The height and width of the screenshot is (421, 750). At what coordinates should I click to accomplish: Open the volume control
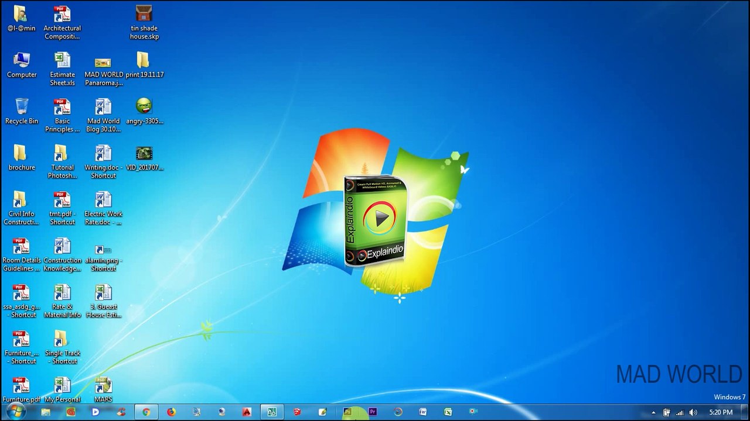(693, 412)
